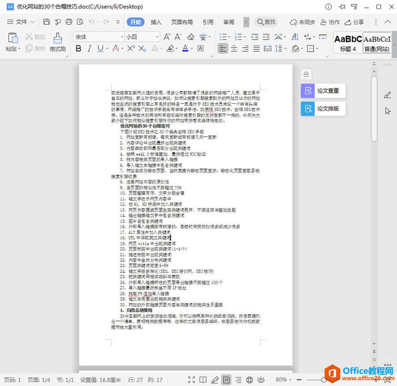
Task: Click the 查找 search box
Action: click(266, 22)
